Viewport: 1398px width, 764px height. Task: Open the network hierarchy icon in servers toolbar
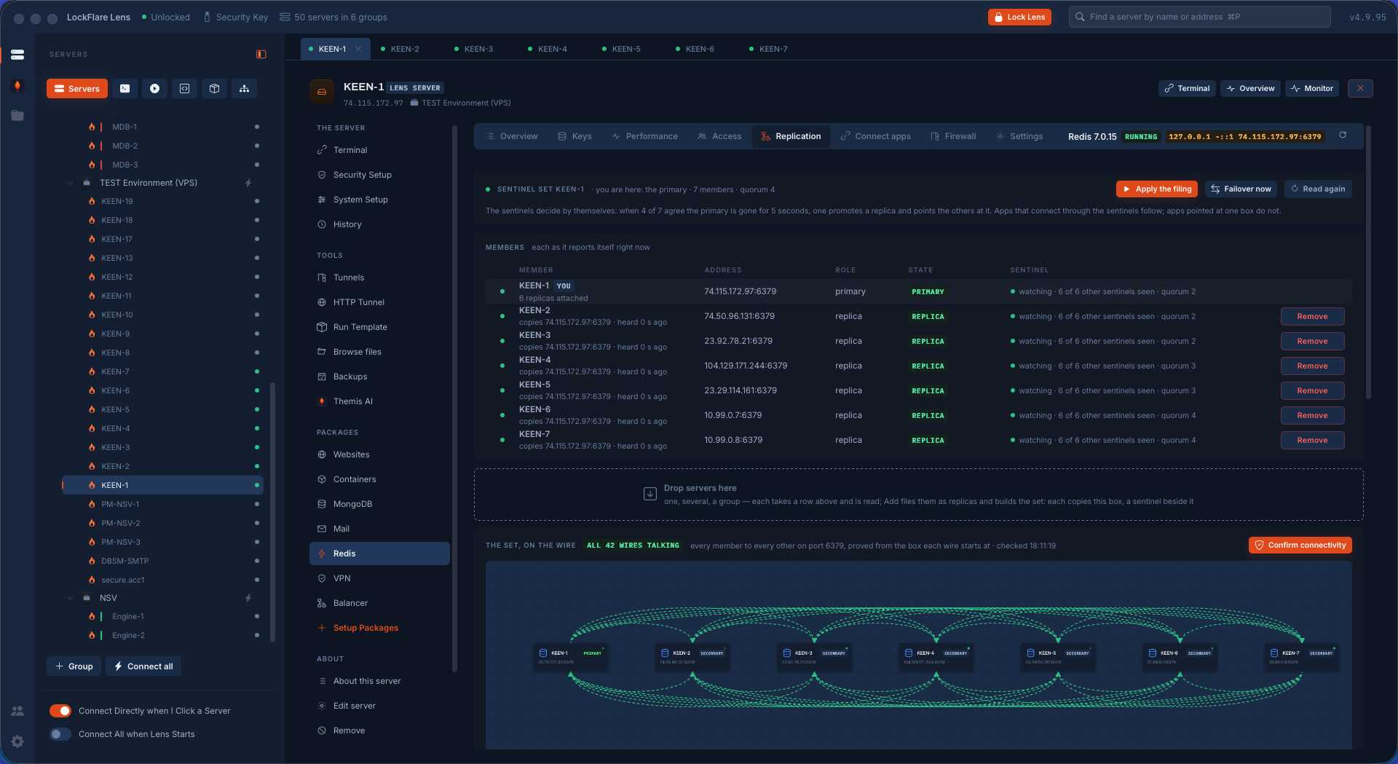(x=245, y=89)
